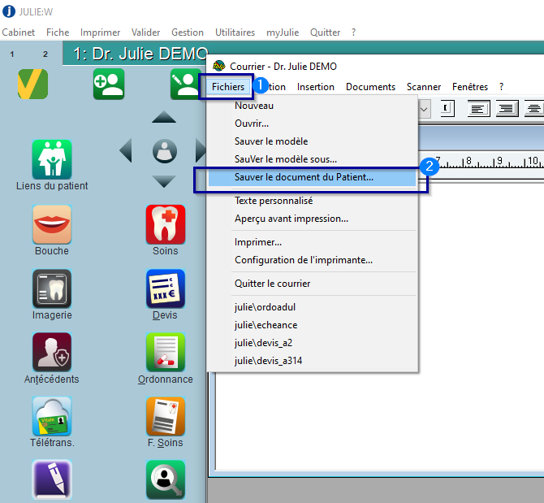Viewport: 544px width, 503px height.
Task: Open Liens du patient family icon
Action: tap(52, 160)
